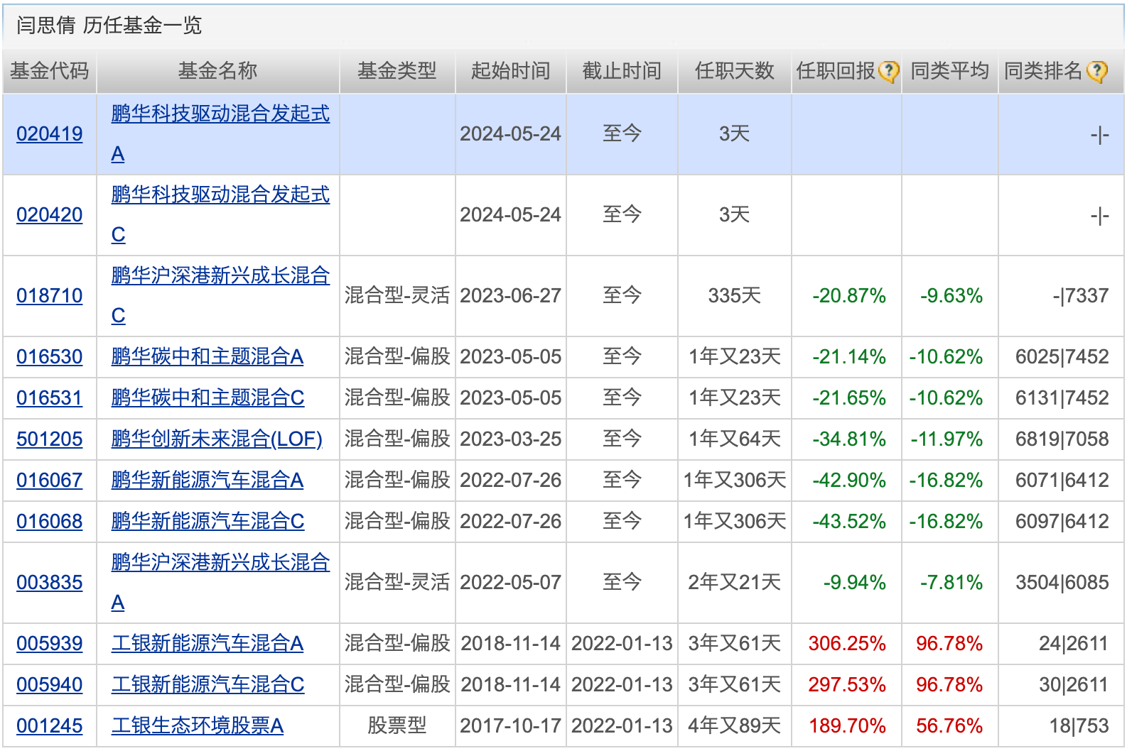Select the 2017-10-17 start date cell
The image size is (1127, 751).
(511, 725)
